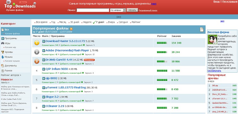This screenshot has height=114, width=238.
Task: Click the search input field
Action: (x=93, y=10)
